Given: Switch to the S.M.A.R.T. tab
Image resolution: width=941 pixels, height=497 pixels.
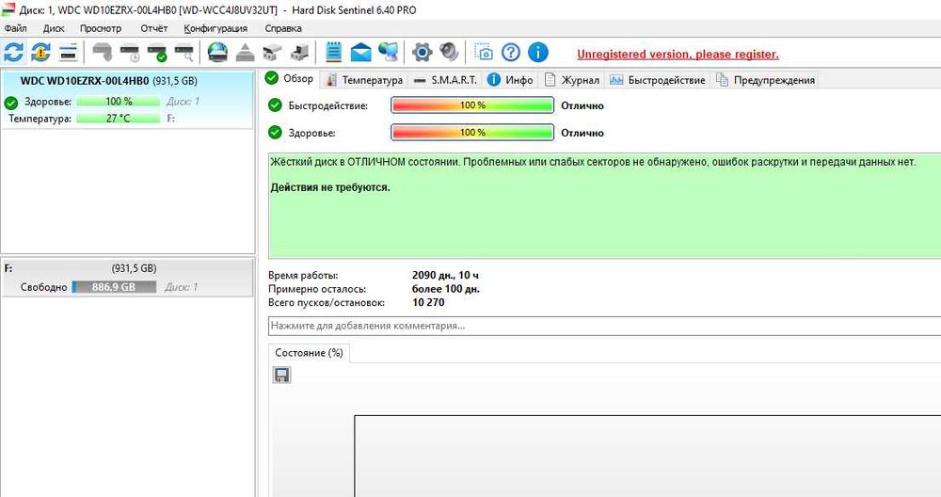Looking at the screenshot, I should tap(445, 80).
